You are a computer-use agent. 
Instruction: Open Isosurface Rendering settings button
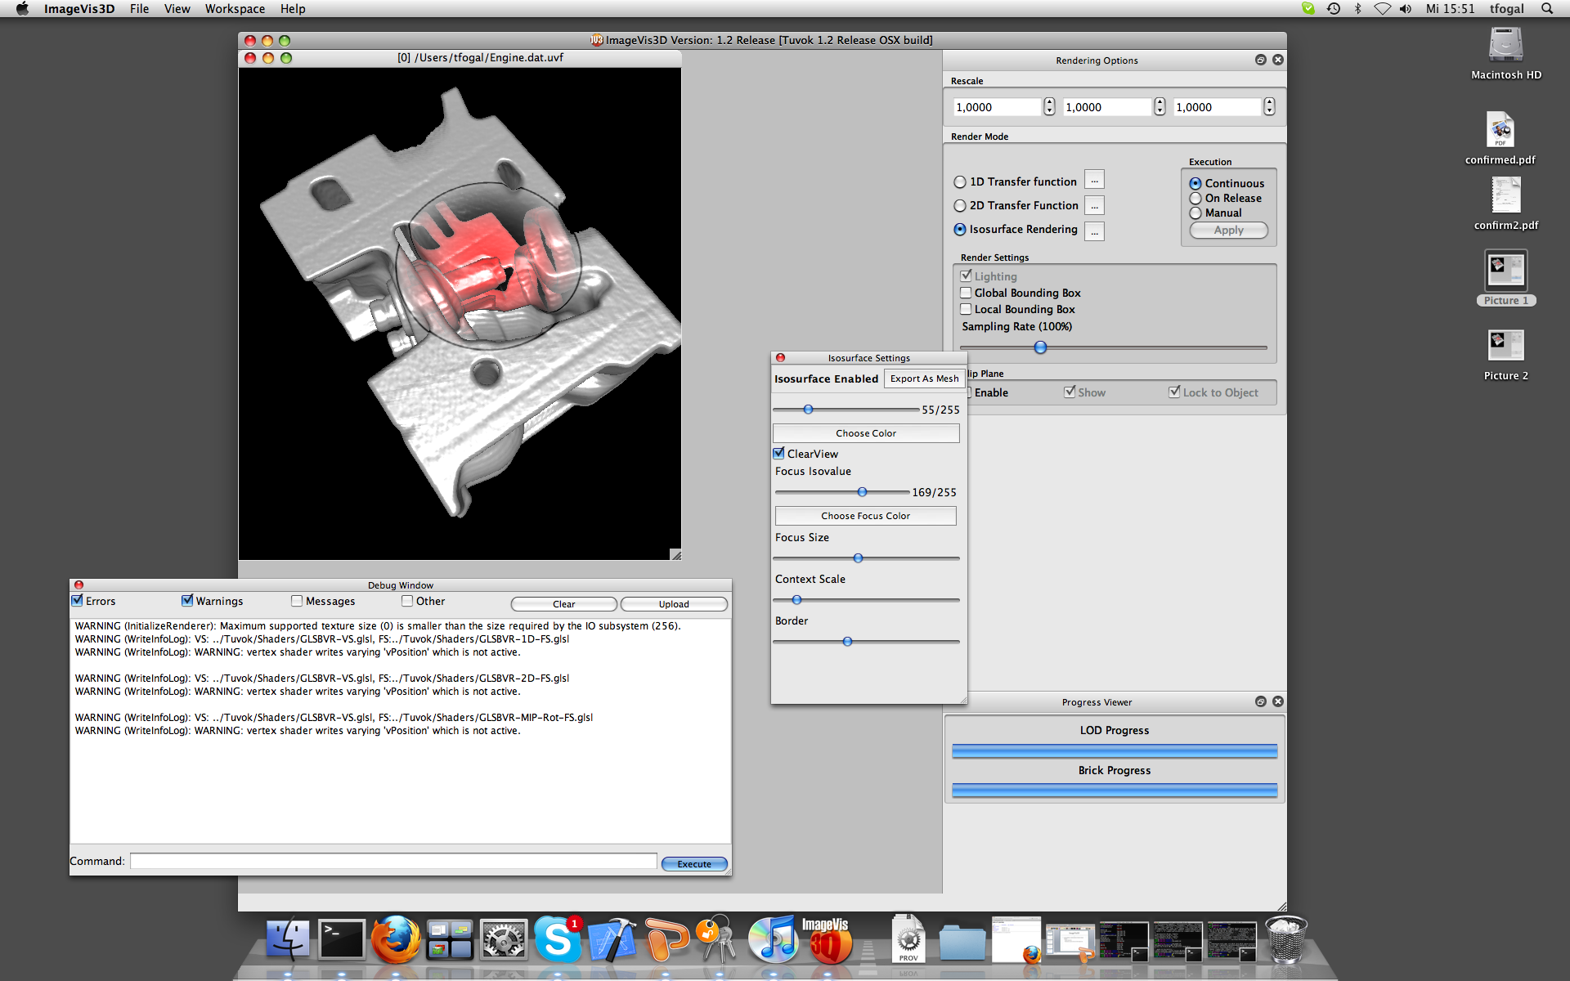[x=1094, y=231]
